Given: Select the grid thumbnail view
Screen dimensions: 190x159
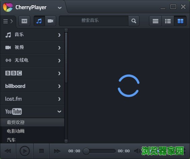Looking at the screenshot, I should [180, 21].
